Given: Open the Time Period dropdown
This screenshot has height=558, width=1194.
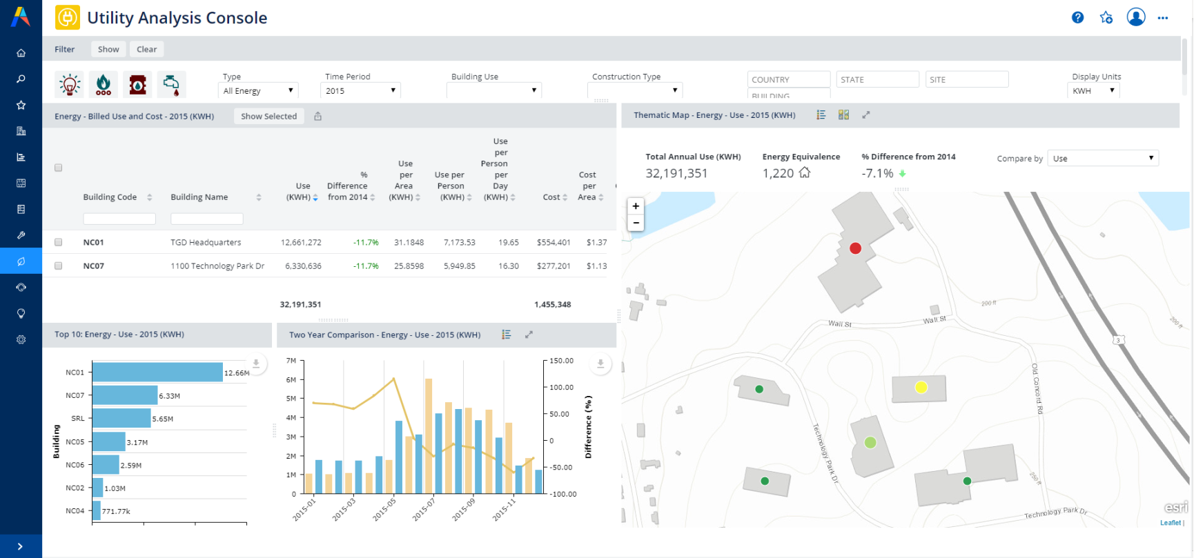Looking at the screenshot, I should point(360,90).
